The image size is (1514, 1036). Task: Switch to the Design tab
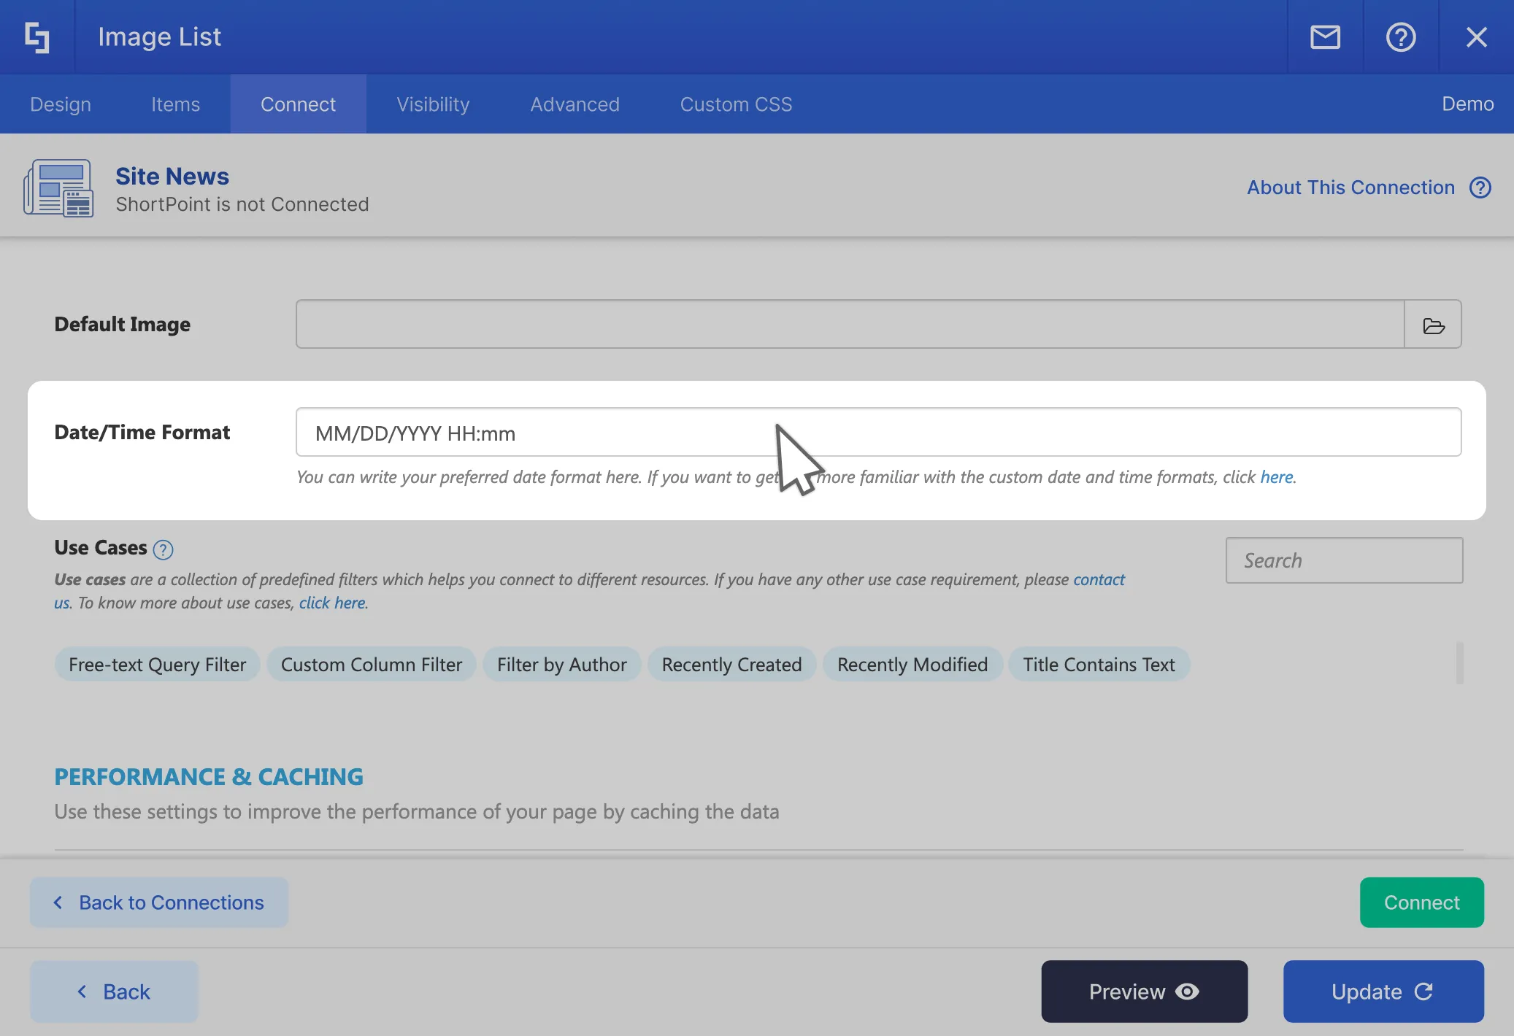point(61,104)
